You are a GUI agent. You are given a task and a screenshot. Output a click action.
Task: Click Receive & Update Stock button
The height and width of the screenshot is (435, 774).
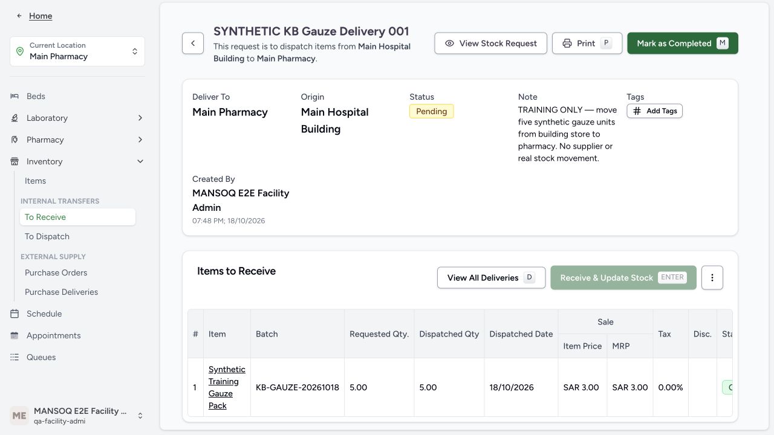coord(623,278)
